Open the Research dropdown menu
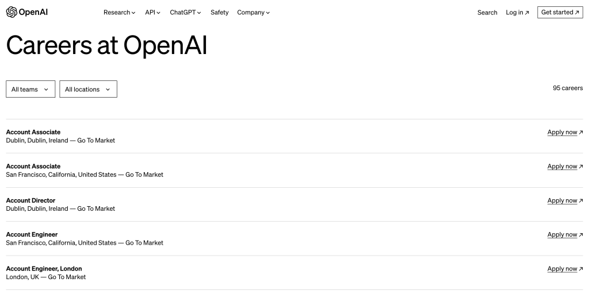Viewport: 589px width, 294px height. click(119, 13)
